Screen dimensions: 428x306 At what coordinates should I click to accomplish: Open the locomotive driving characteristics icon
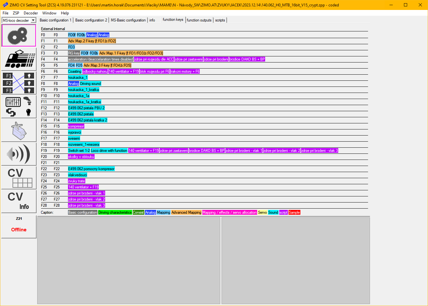[x=19, y=59]
